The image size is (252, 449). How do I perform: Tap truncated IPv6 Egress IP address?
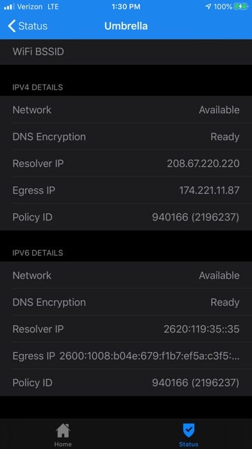tap(149, 357)
